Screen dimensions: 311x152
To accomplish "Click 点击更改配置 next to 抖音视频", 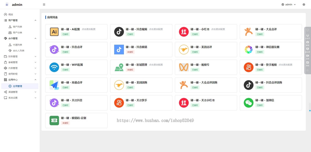I will tap(156, 29).
